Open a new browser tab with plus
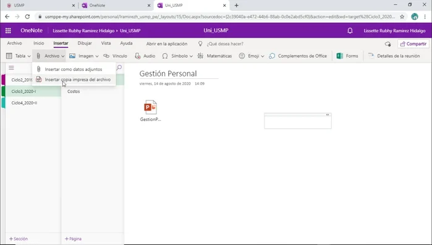The width and height of the screenshot is (432, 245). 236,5
